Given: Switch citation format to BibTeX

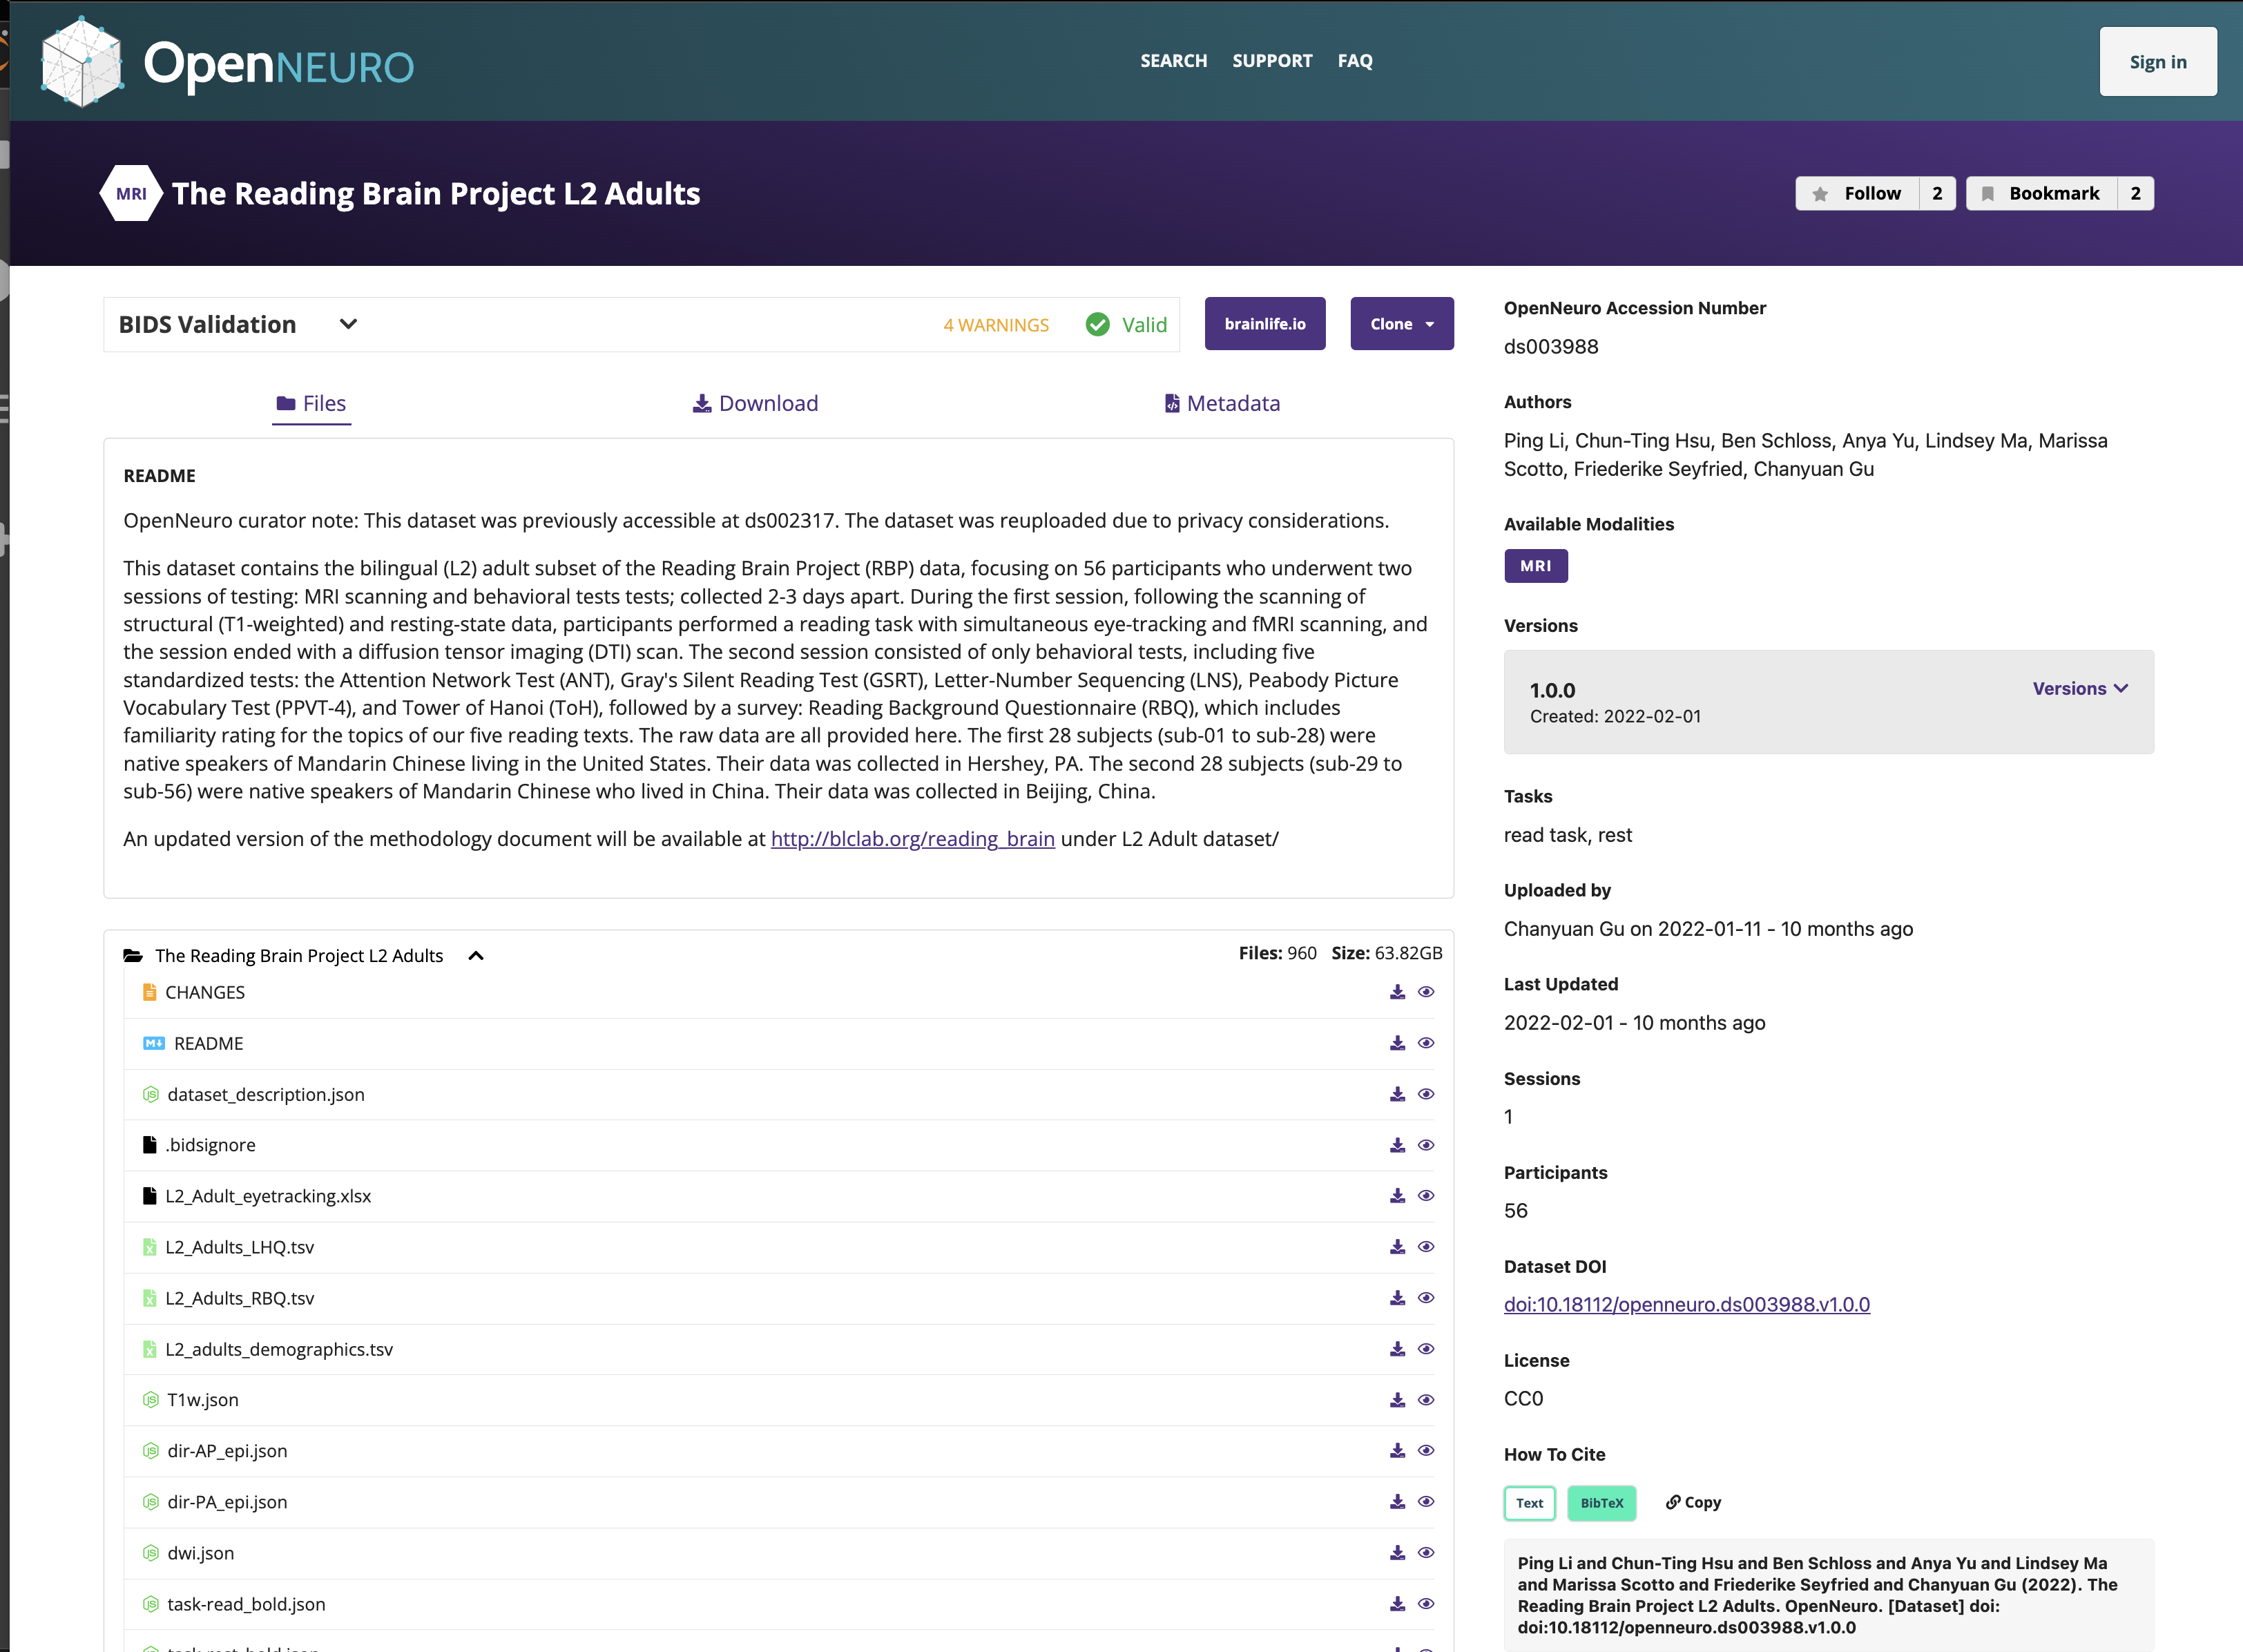Looking at the screenshot, I should click(1601, 1502).
